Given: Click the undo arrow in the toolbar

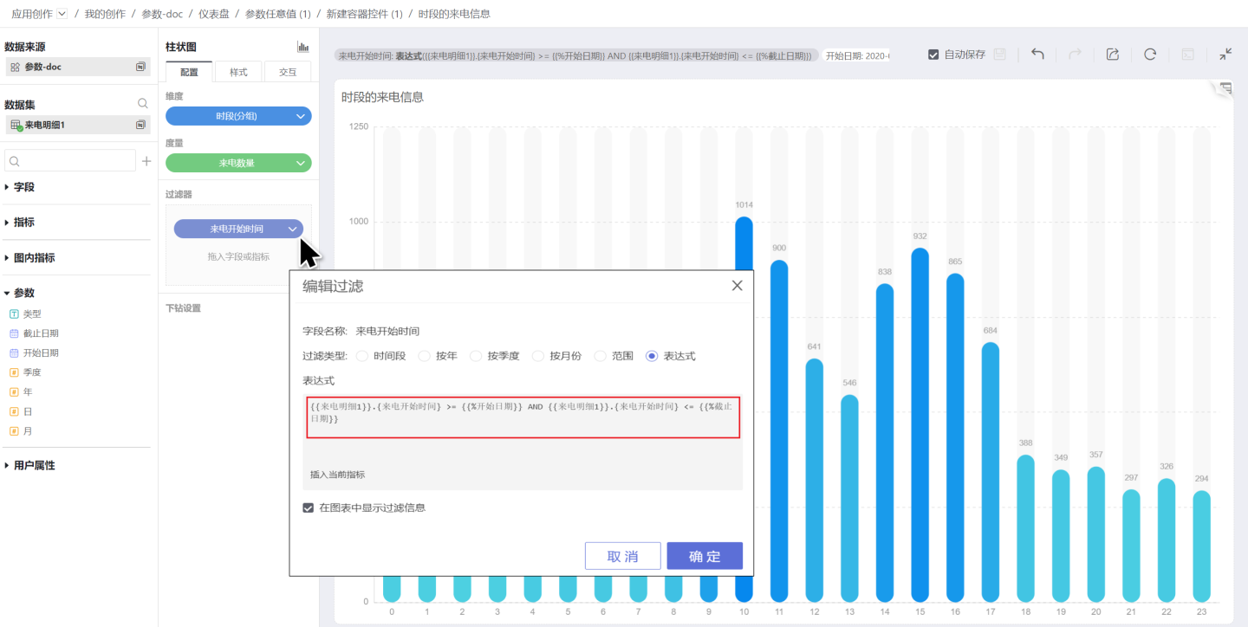Looking at the screenshot, I should pos(1037,54).
